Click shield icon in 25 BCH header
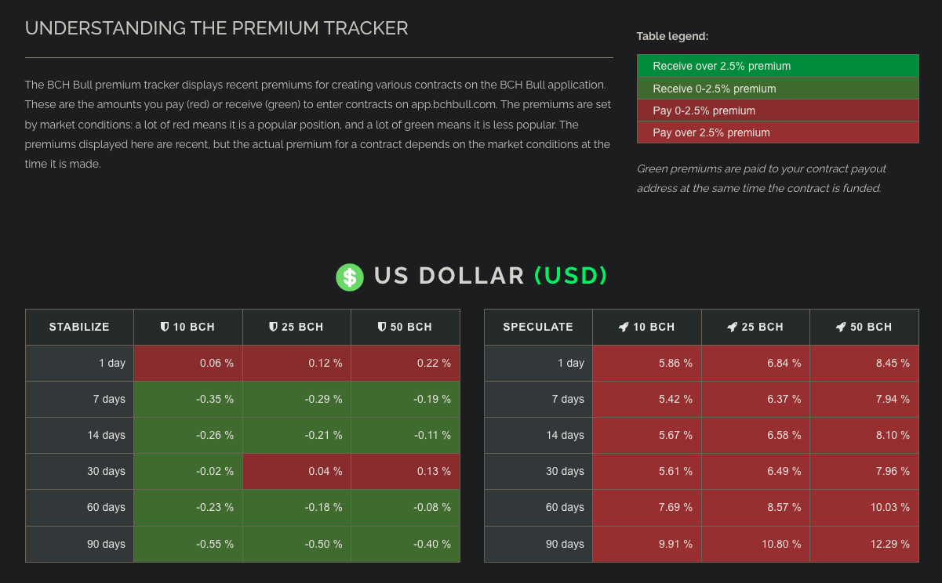This screenshot has height=583, width=942. pyautogui.click(x=273, y=327)
